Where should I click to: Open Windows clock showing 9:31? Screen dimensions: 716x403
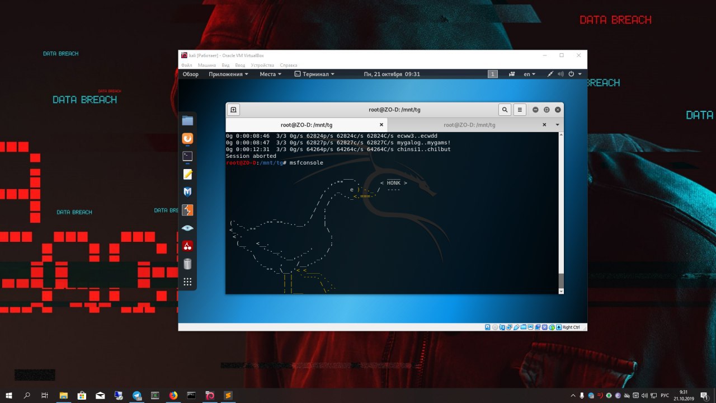(x=684, y=395)
